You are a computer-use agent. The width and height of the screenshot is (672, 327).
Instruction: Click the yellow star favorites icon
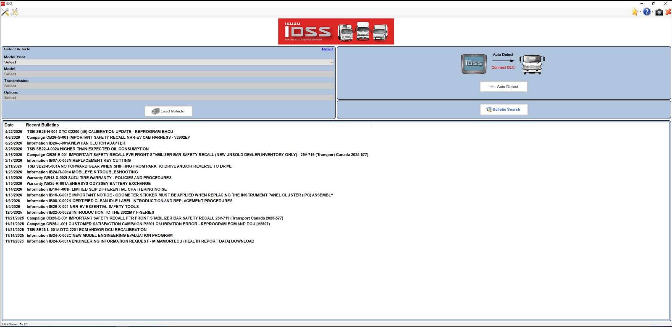coord(635,12)
